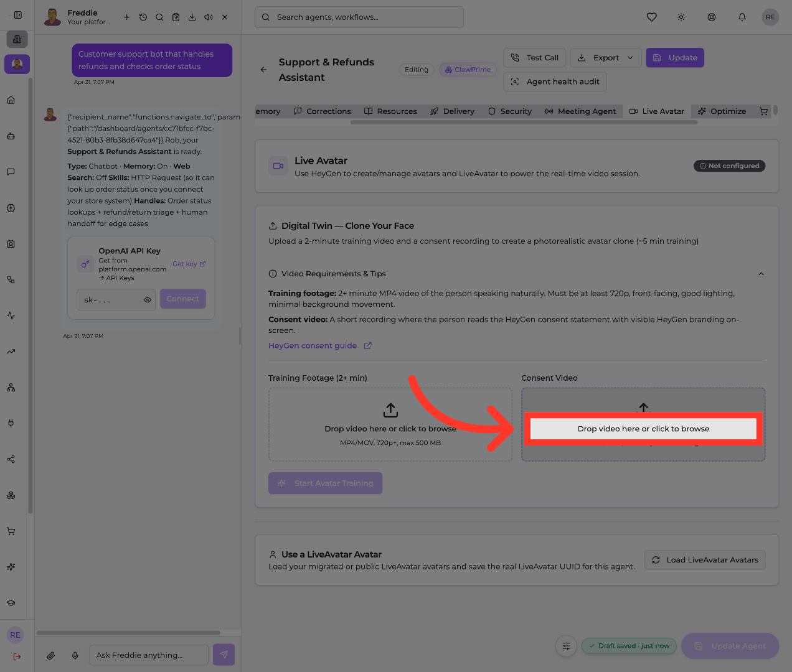Open the plug integrations icon in sidebar

click(x=11, y=423)
